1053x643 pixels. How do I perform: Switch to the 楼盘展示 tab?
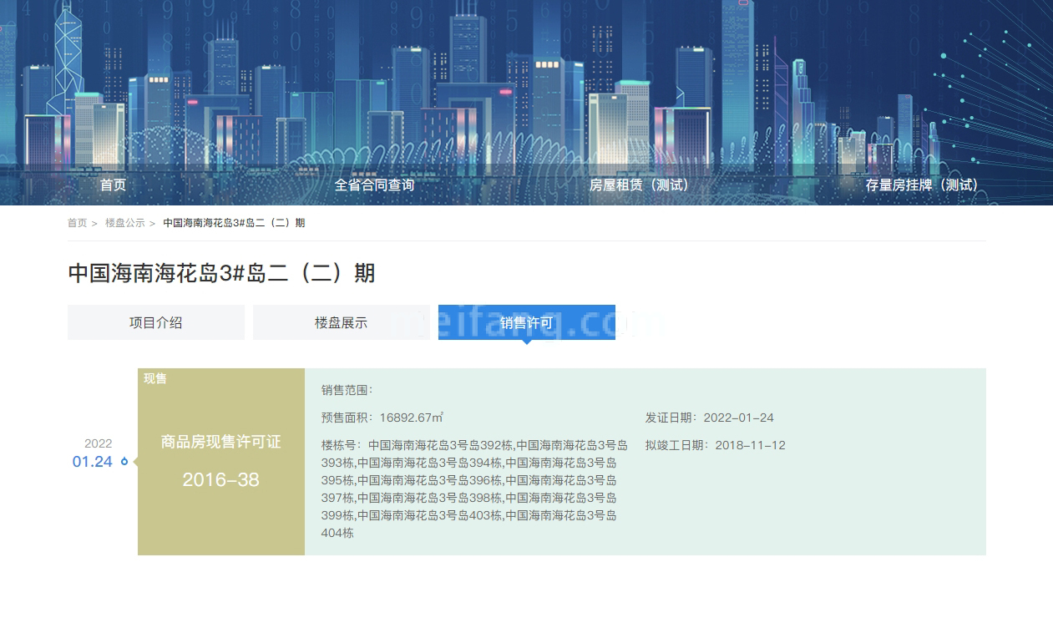(341, 322)
